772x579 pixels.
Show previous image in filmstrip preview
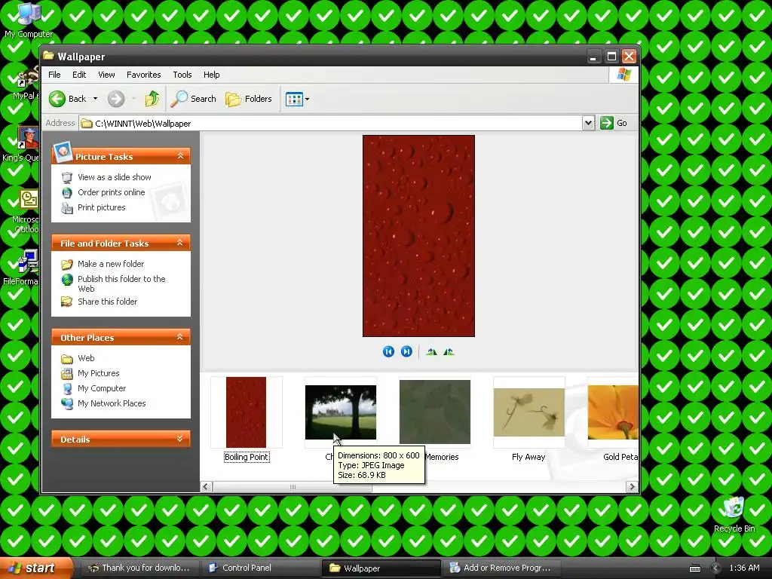(x=388, y=351)
